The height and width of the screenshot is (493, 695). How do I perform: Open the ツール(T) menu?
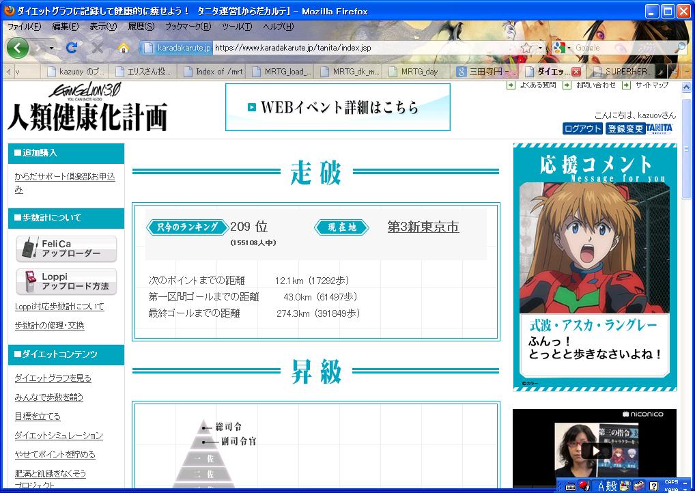[237, 27]
